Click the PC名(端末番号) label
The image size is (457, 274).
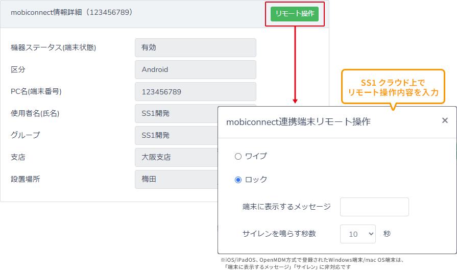(36, 91)
